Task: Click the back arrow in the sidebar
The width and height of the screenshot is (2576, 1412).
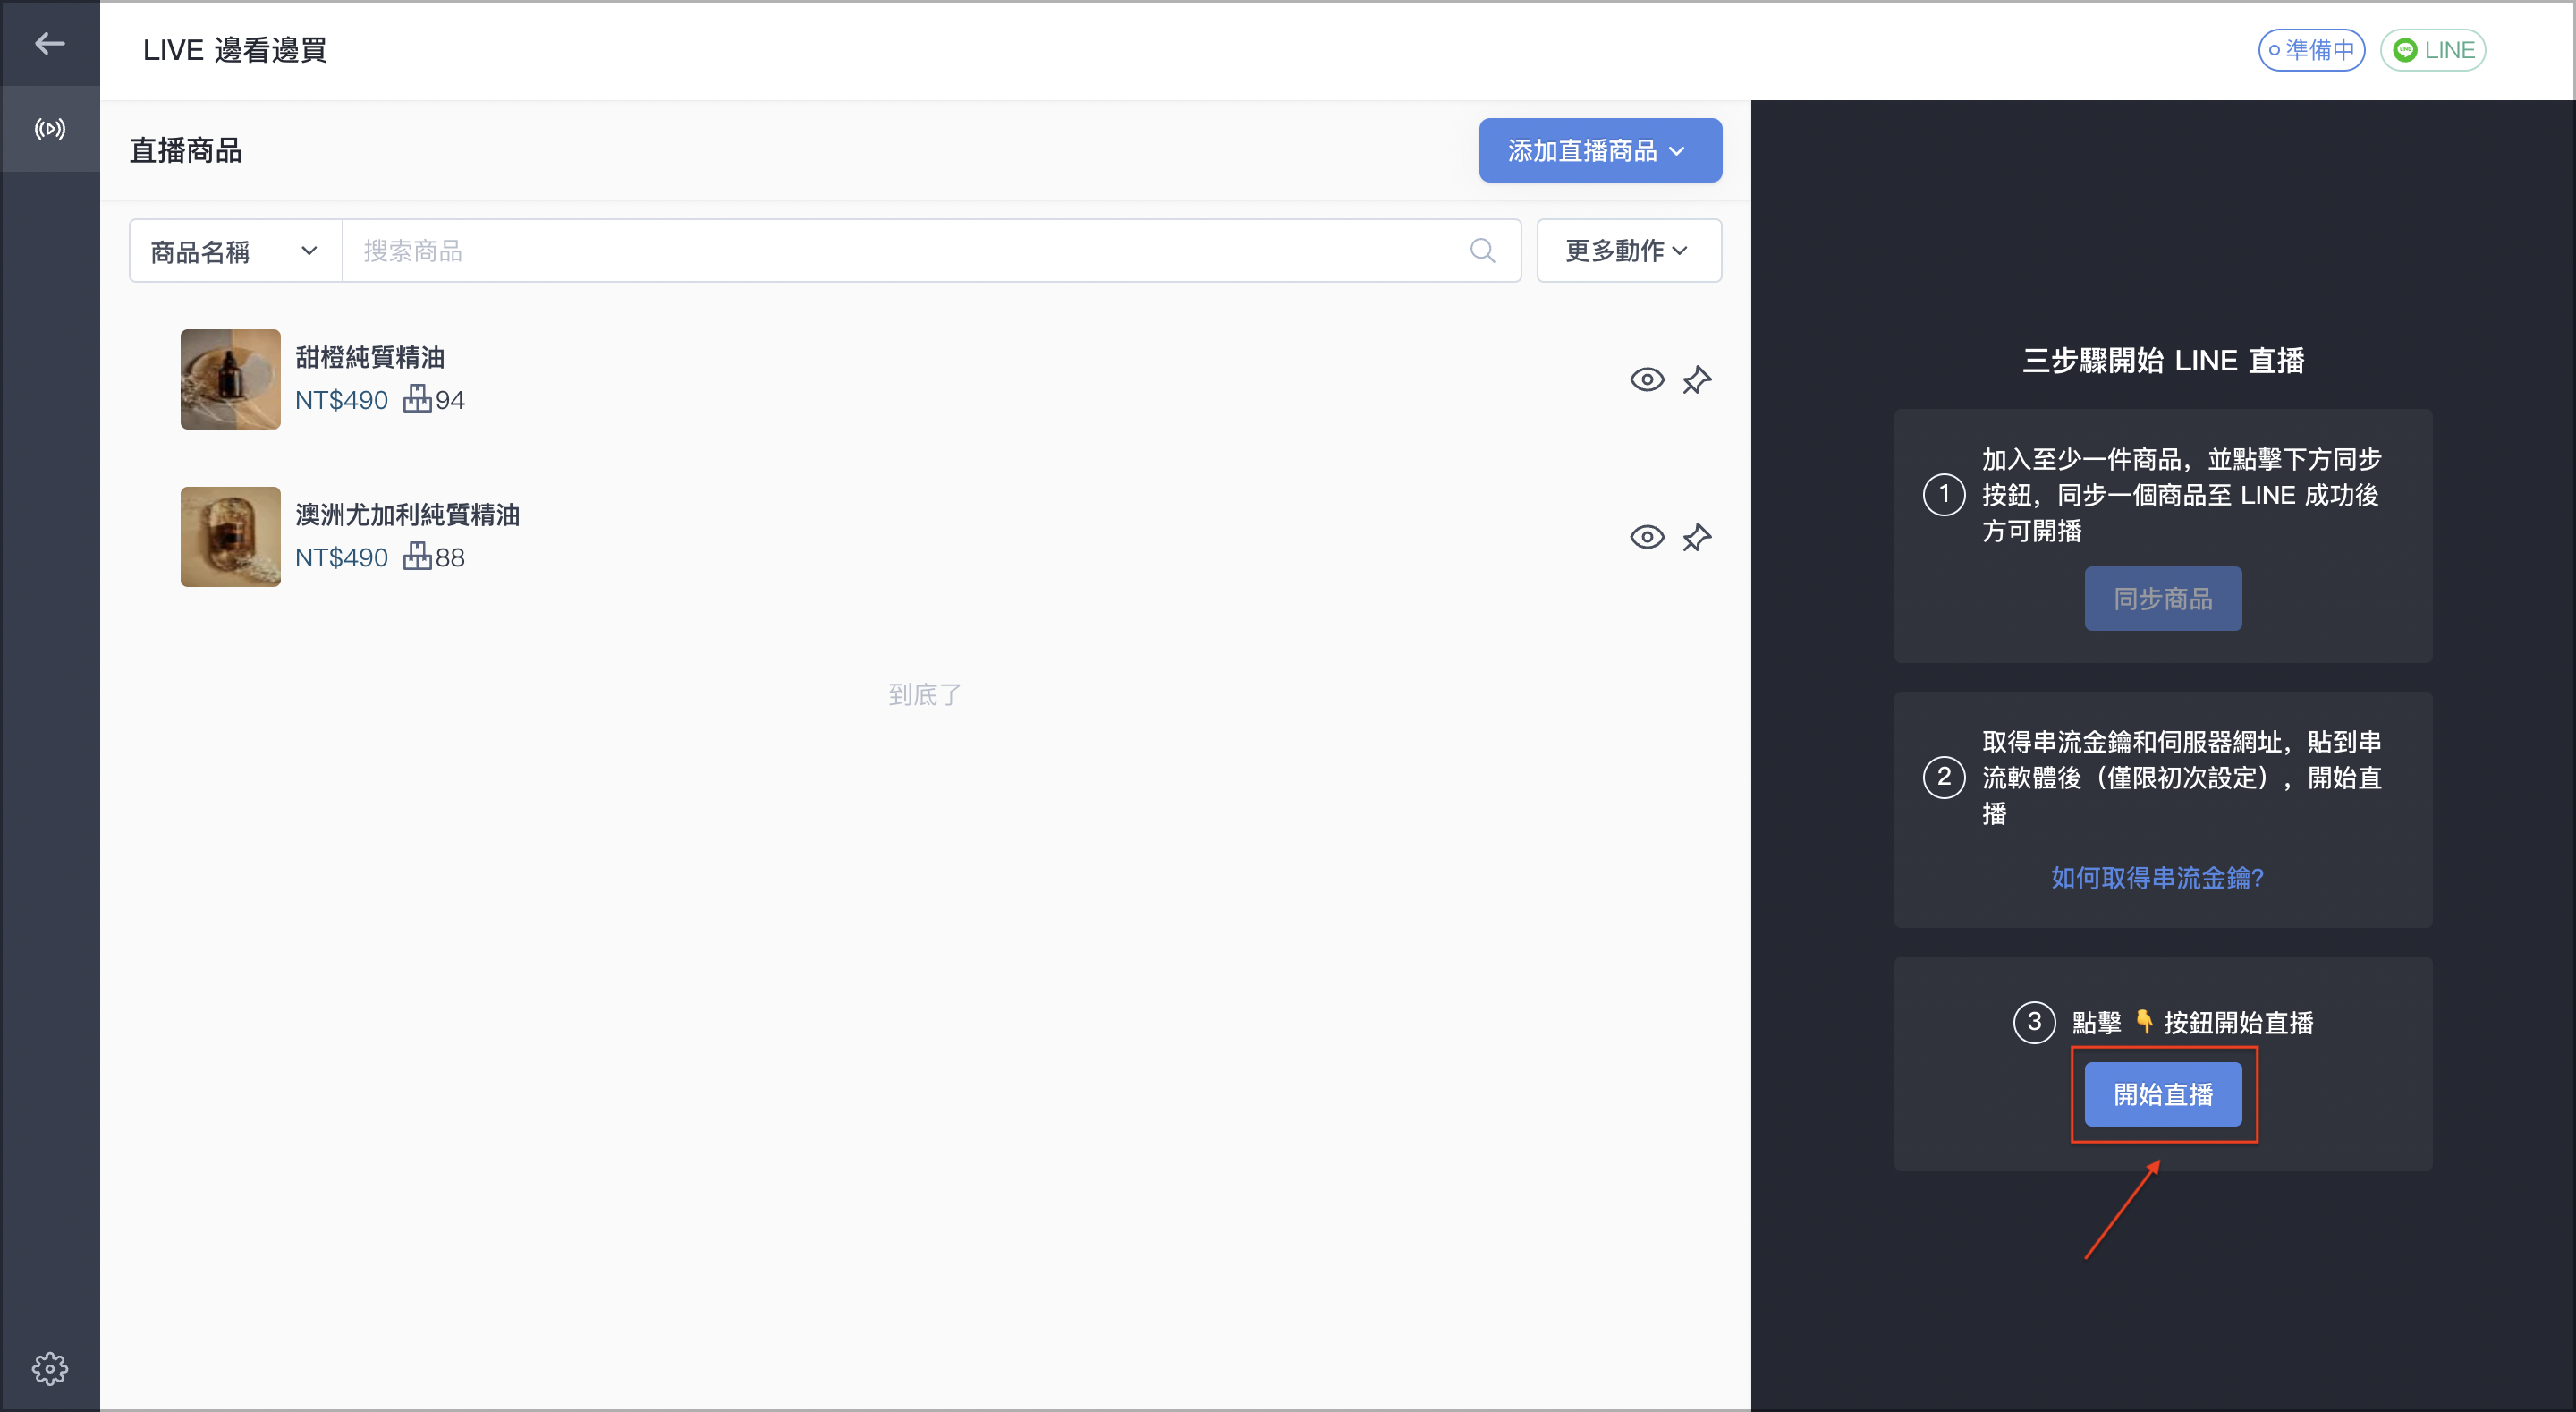Action: click(49, 43)
